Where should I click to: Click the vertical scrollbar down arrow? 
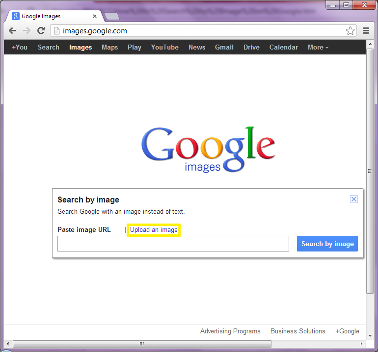coord(370,336)
